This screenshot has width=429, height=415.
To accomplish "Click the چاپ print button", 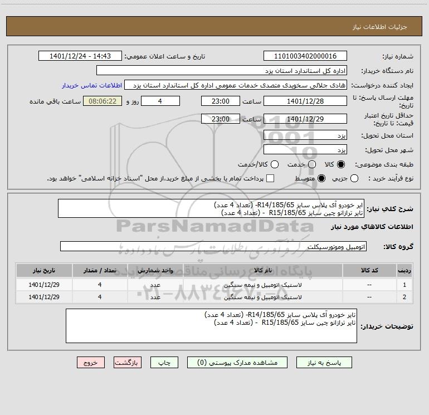I will tap(164, 363).
